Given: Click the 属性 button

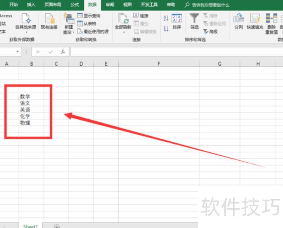Looking at the screenshot, I should coord(141,24).
